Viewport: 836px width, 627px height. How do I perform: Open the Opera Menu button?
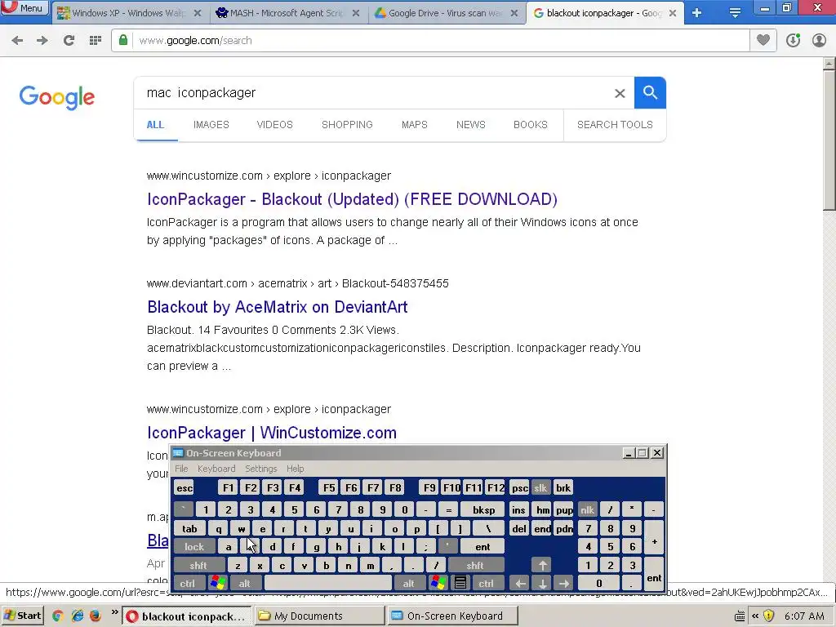24,8
